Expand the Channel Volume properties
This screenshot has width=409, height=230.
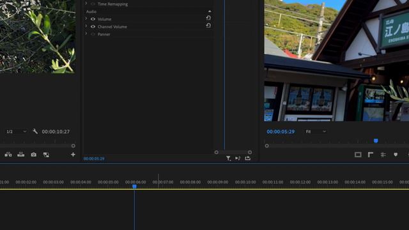point(86,26)
